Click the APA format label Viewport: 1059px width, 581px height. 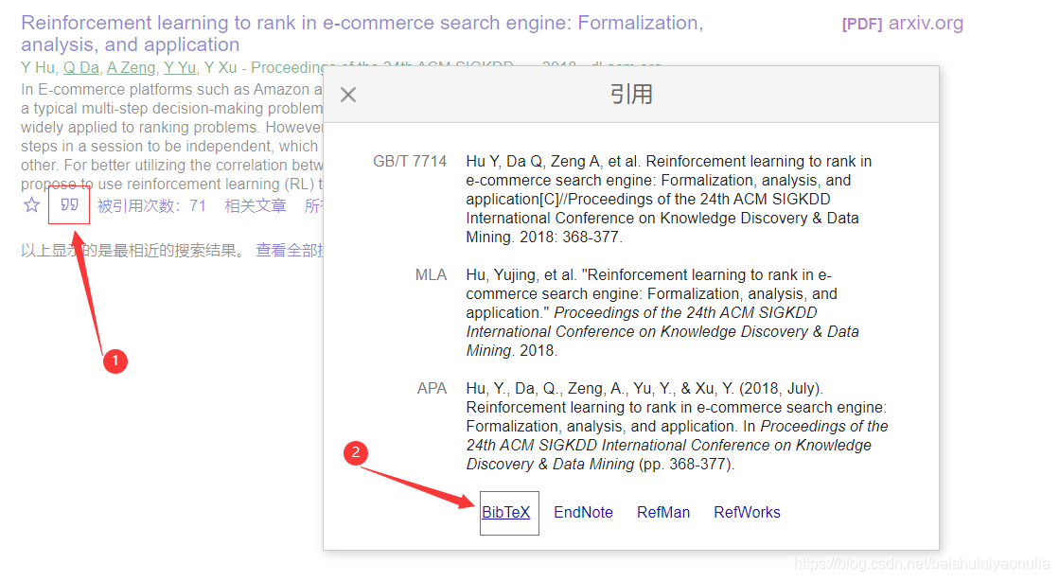point(432,388)
